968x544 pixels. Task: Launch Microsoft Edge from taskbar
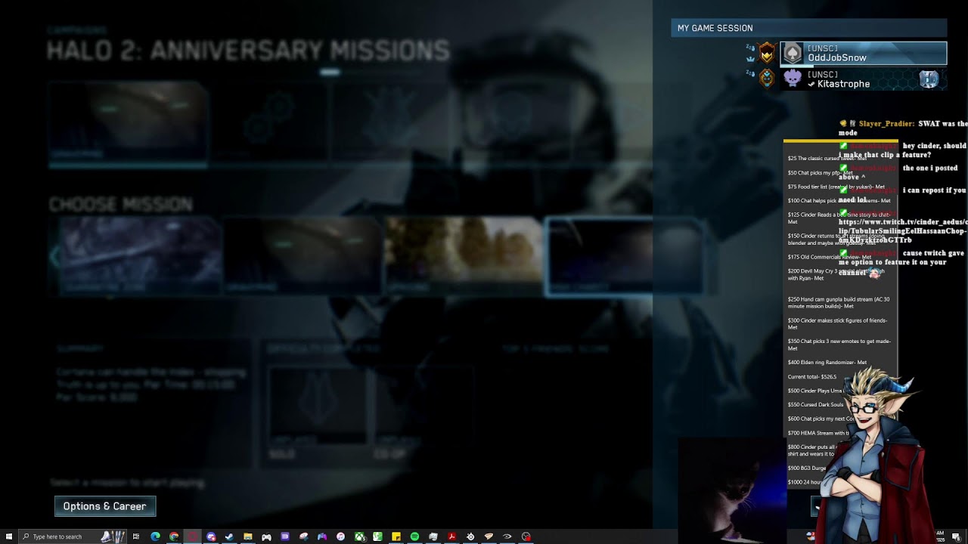pos(155,536)
